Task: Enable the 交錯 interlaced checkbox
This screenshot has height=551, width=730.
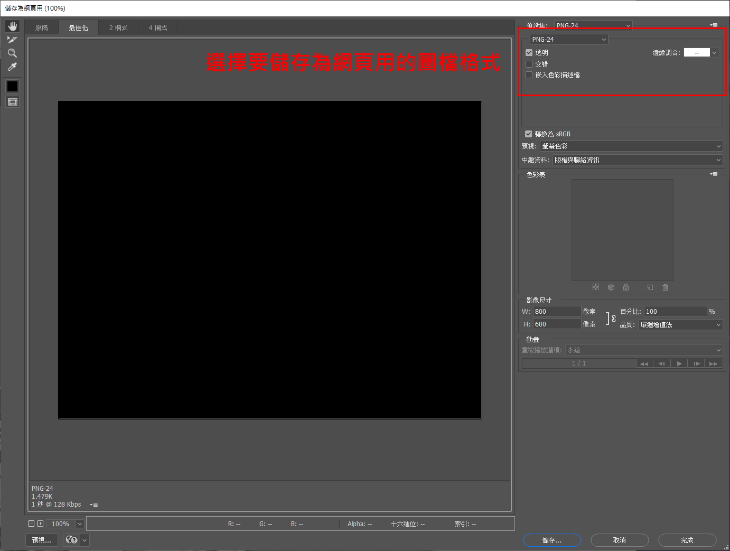Action: [x=529, y=64]
